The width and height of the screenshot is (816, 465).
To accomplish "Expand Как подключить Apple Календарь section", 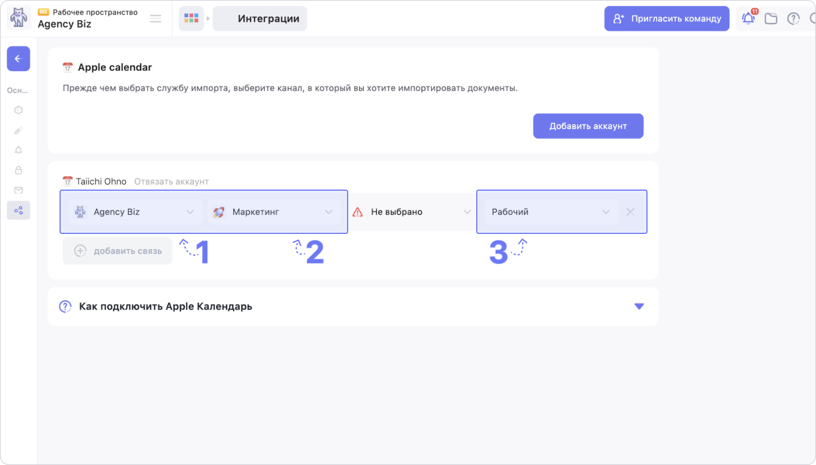I will (x=639, y=306).
